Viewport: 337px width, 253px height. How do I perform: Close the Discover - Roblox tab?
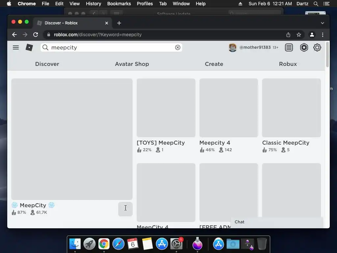[x=107, y=23]
